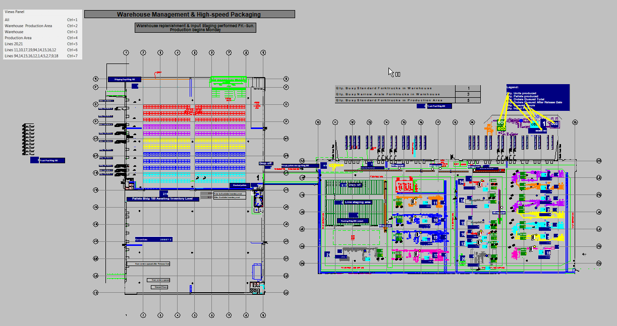Screen dimensions: 617x326
Task: Switch to 'Warehouse Production Area' view
Action: click(x=28, y=26)
